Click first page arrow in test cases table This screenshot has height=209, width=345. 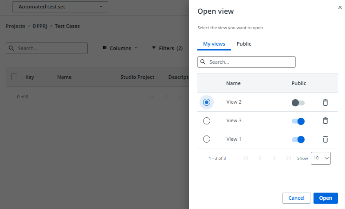coord(152,97)
